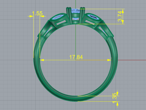Viewport: 146px width, 110px height.
Task: Pick the blue center stone on top
Action: pos(75,11)
